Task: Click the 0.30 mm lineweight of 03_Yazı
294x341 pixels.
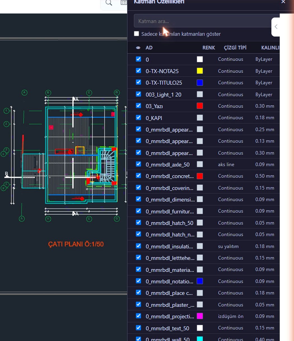Action: point(265,106)
